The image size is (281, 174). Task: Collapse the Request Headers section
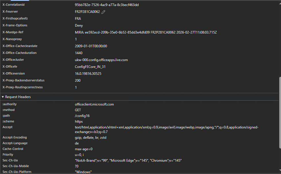point(3,97)
